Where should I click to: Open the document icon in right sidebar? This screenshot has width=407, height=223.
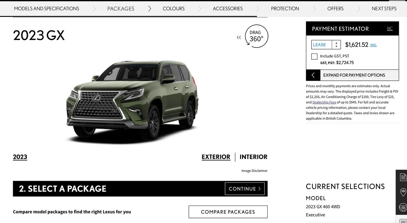click(x=403, y=177)
